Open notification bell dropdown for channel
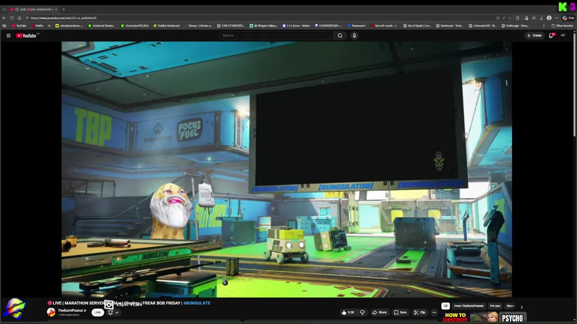 [113, 312]
